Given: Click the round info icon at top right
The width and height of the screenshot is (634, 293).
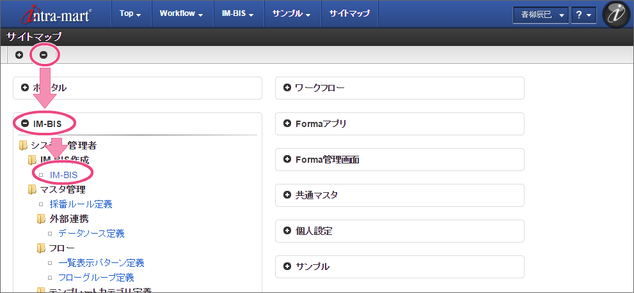Looking at the screenshot, I should (616, 15).
